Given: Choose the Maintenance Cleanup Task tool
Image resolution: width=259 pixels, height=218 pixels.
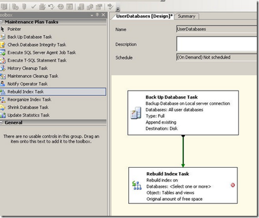Looking at the screenshot, I should click(53, 76).
